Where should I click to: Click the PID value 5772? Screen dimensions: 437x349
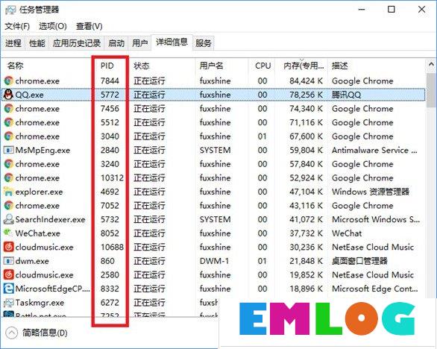click(x=110, y=95)
